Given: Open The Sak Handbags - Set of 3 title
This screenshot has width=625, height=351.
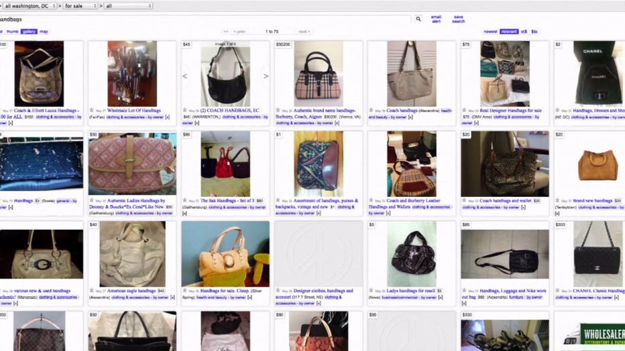Looking at the screenshot, I should [227, 200].
